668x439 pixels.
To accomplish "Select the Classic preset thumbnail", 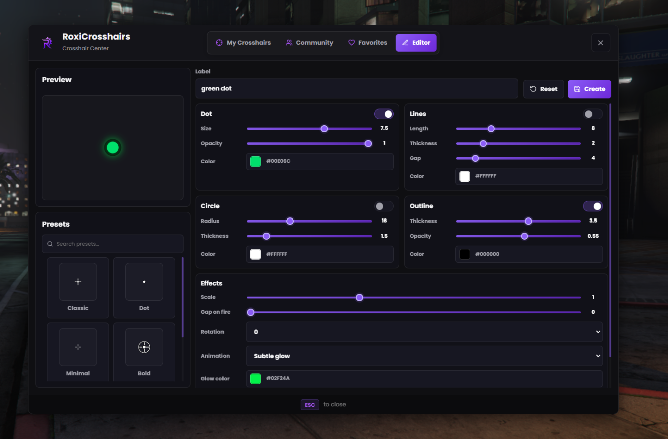I will 78,282.
